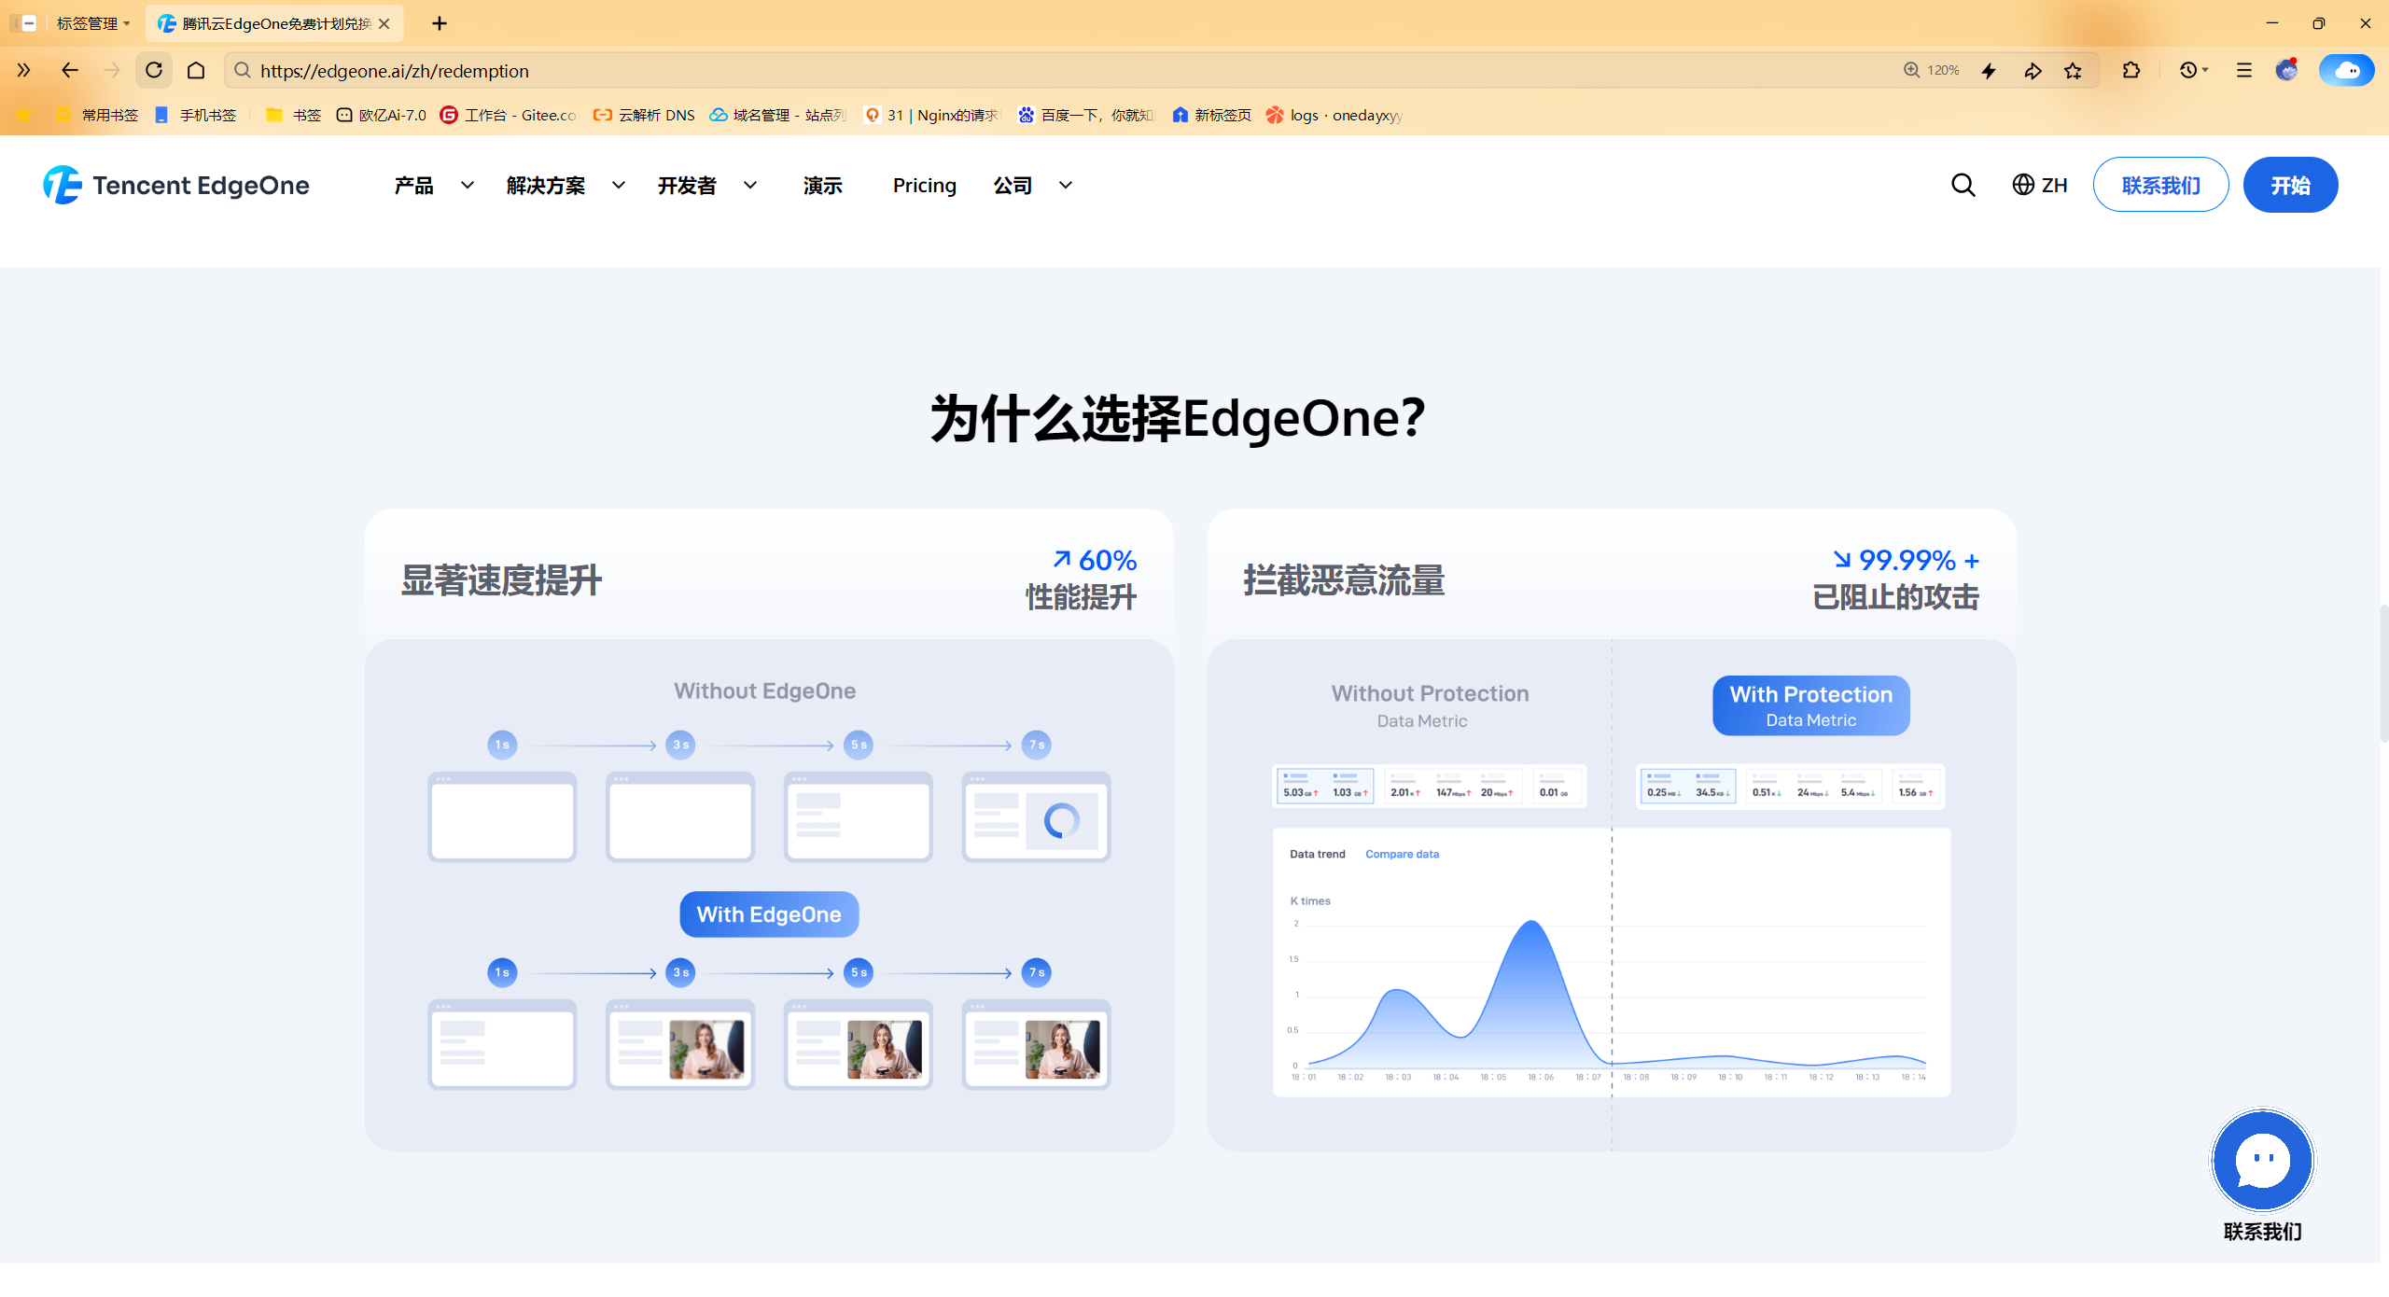Open the browser home page icon
The height and width of the screenshot is (1297, 2389).
(x=196, y=70)
